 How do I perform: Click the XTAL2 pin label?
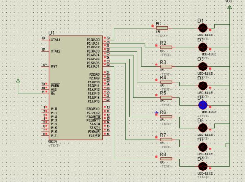pyautogui.click(x=55, y=51)
